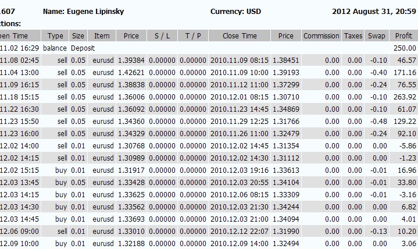
Task: Click open price 1.39384
Action: pyautogui.click(x=131, y=61)
